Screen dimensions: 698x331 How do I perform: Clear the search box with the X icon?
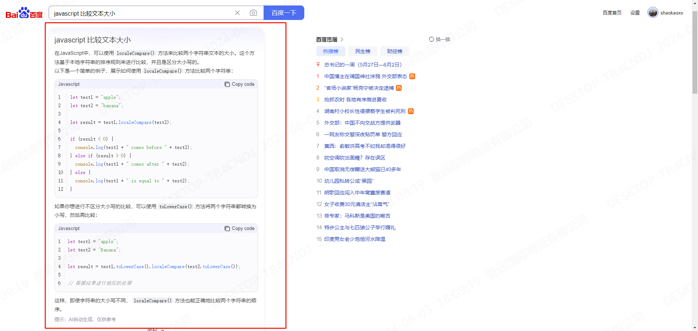[237, 13]
